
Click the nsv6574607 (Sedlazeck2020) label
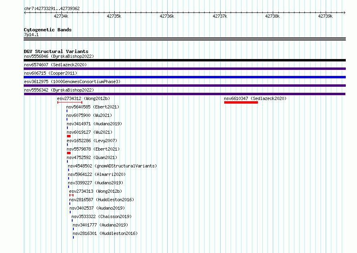[55, 65]
